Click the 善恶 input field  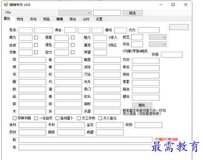[x=100, y=45]
